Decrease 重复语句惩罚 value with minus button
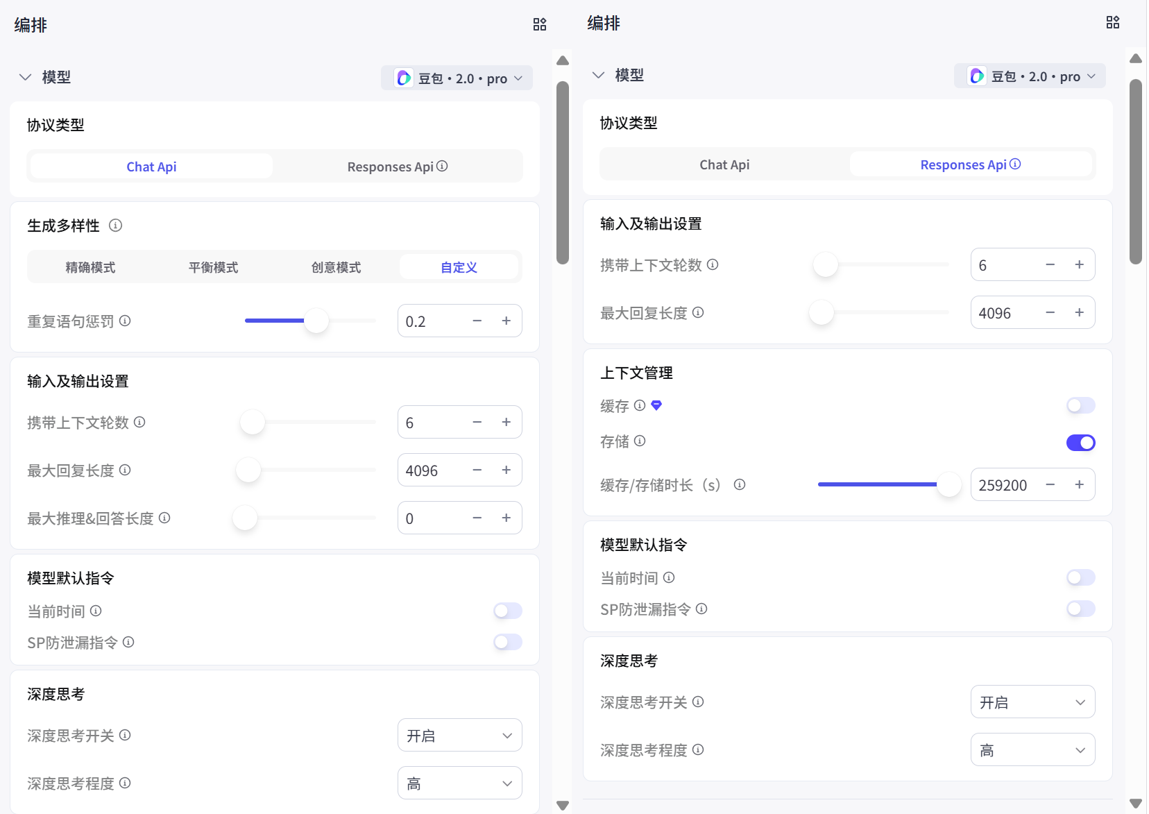This screenshot has width=1149, height=814. 477,321
